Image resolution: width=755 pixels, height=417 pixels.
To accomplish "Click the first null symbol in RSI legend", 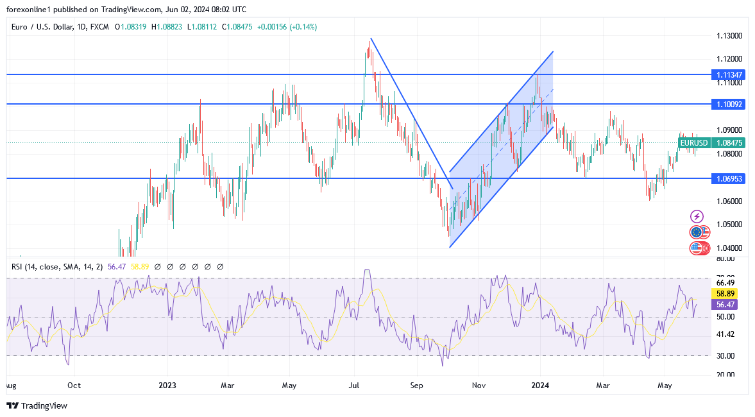I will click(x=157, y=266).
